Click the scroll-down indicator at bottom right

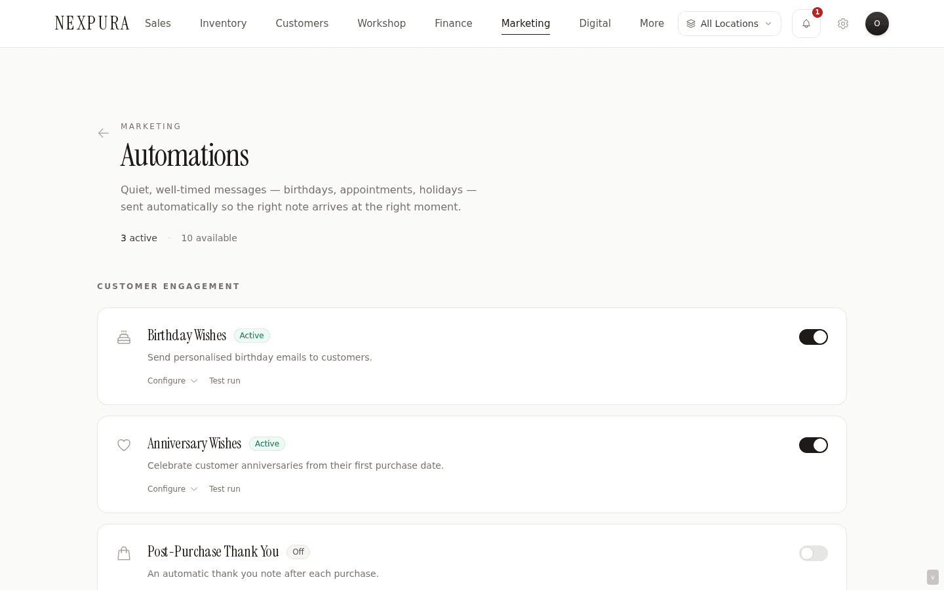pyautogui.click(x=933, y=578)
